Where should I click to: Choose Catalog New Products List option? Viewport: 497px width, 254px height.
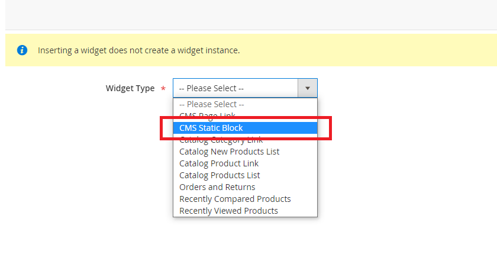[x=230, y=152]
